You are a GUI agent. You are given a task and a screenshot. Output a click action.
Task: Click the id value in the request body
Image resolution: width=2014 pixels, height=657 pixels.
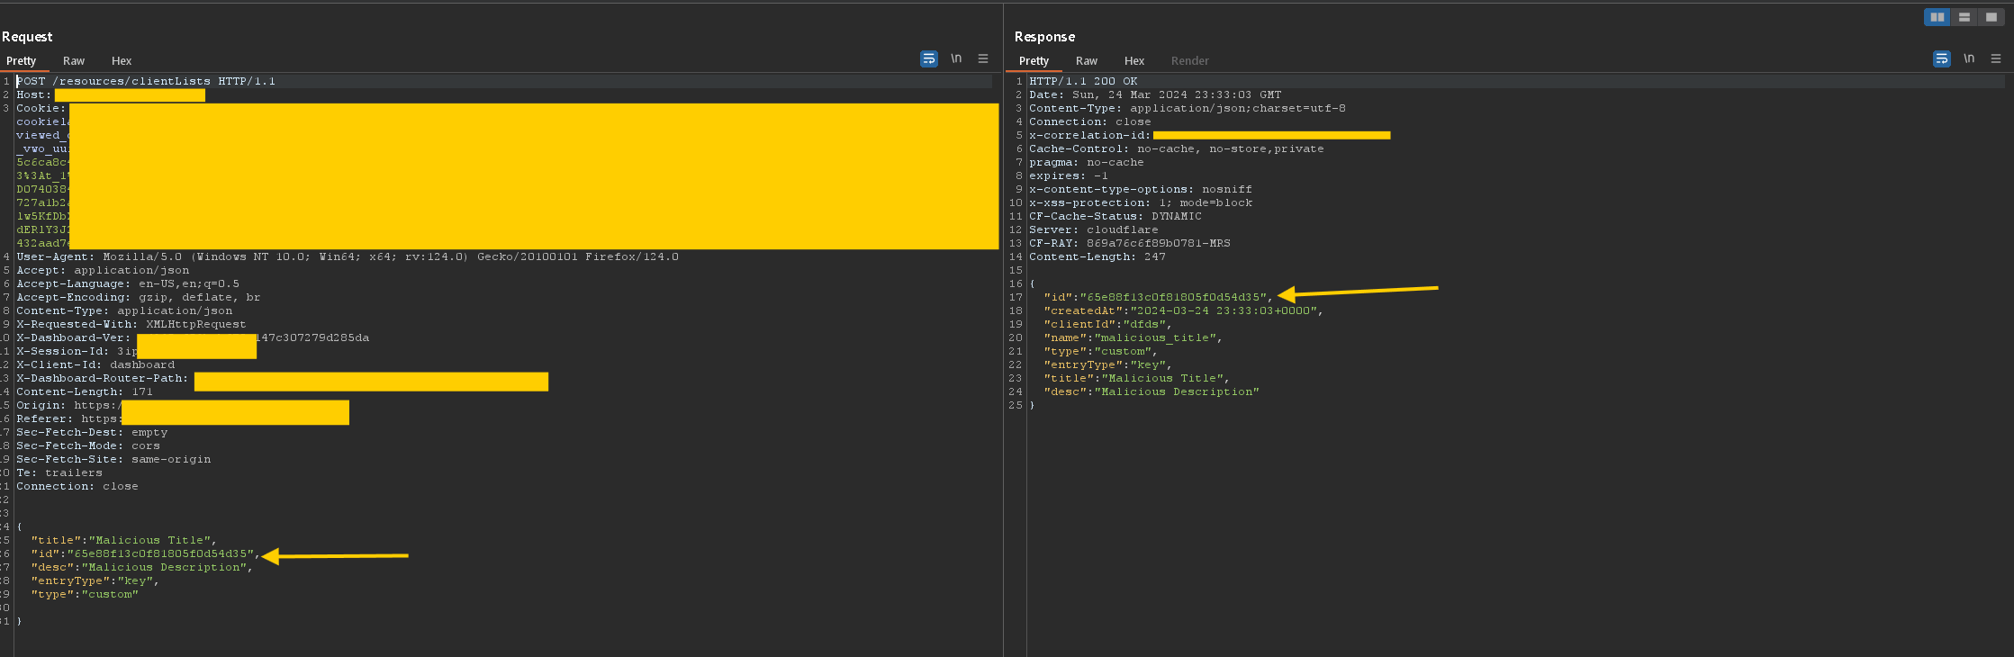tap(160, 554)
